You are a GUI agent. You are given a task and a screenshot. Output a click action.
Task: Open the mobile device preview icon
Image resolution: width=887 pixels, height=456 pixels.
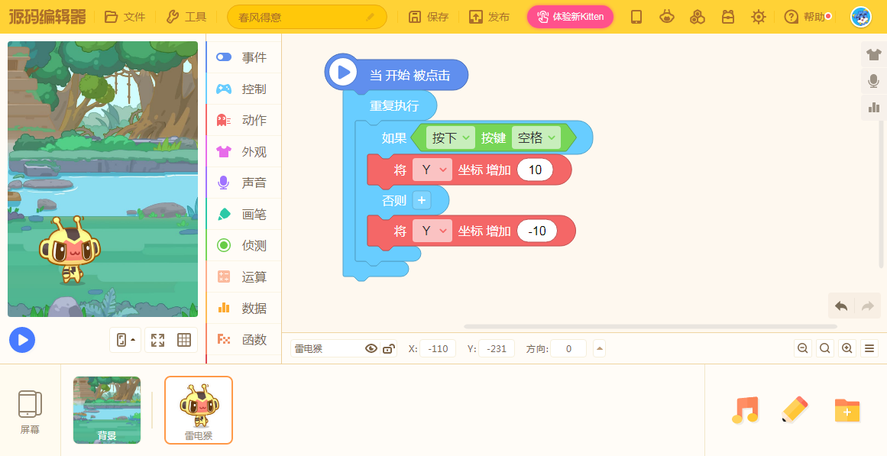636,17
